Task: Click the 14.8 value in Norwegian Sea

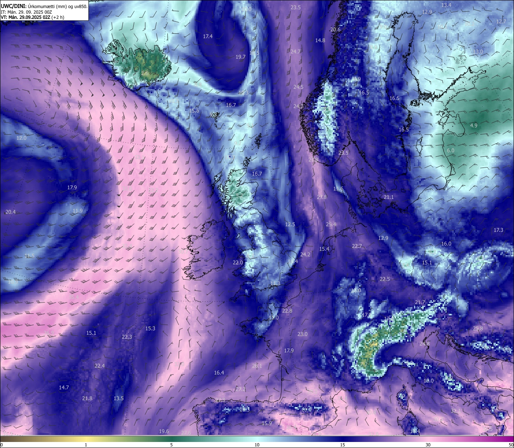Action: point(320,41)
